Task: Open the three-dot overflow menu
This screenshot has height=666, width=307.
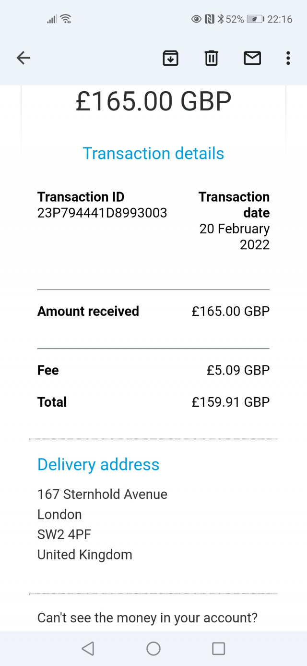Action: coord(288,58)
